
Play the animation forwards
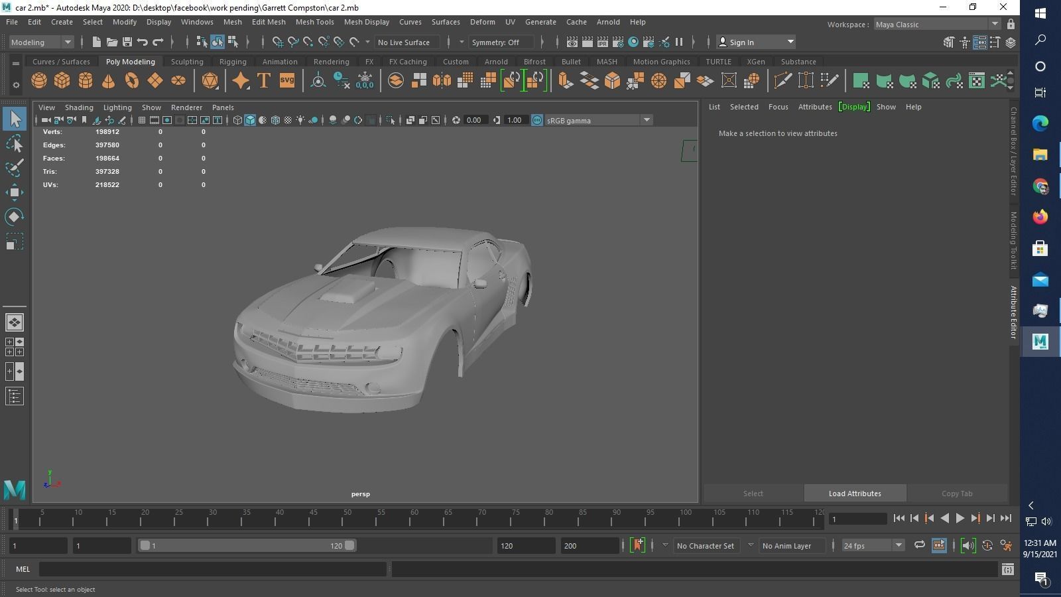click(x=960, y=519)
